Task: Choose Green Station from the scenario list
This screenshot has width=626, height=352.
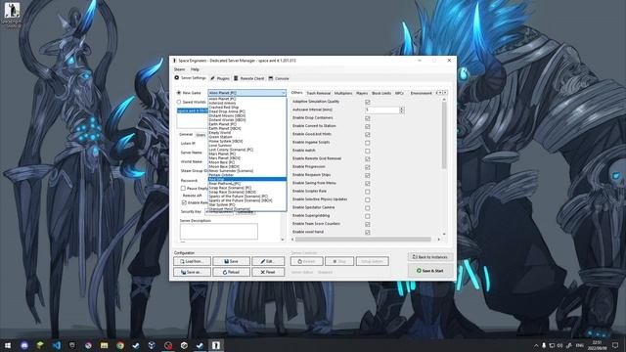Action: [247, 137]
